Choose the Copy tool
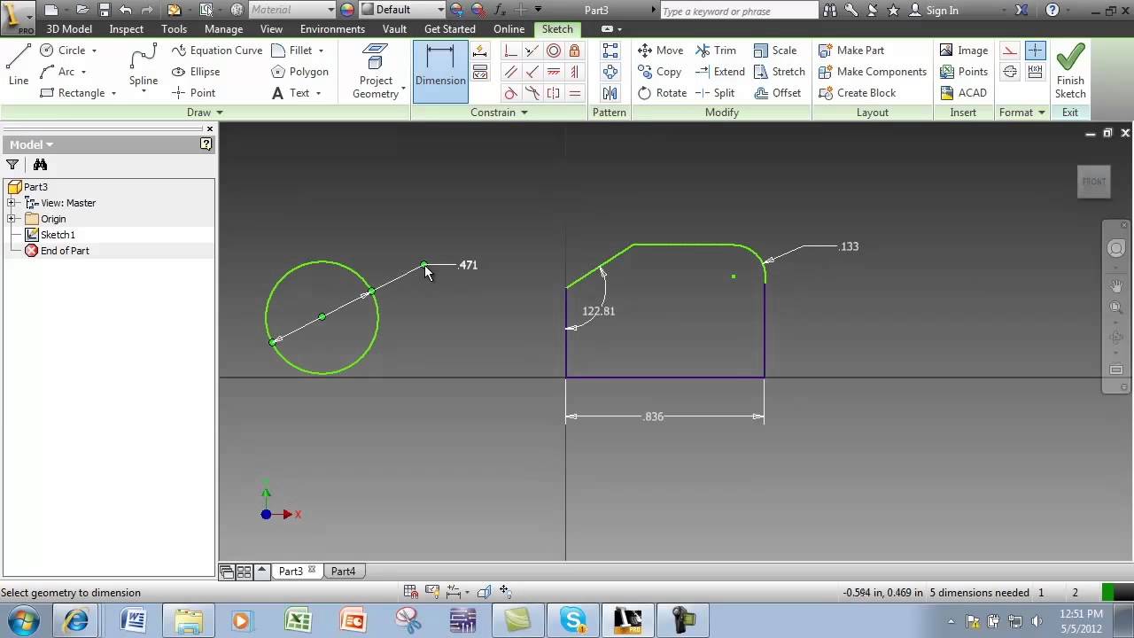 659,72
